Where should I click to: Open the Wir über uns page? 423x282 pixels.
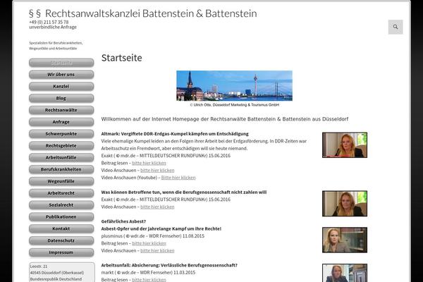pos(61,75)
